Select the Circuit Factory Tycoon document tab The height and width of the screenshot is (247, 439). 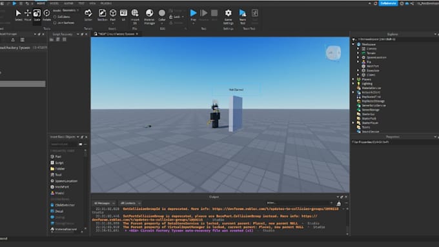(x=116, y=34)
